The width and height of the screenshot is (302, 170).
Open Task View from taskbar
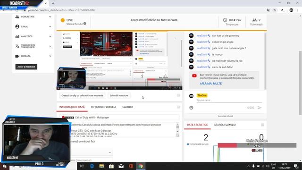82,166
